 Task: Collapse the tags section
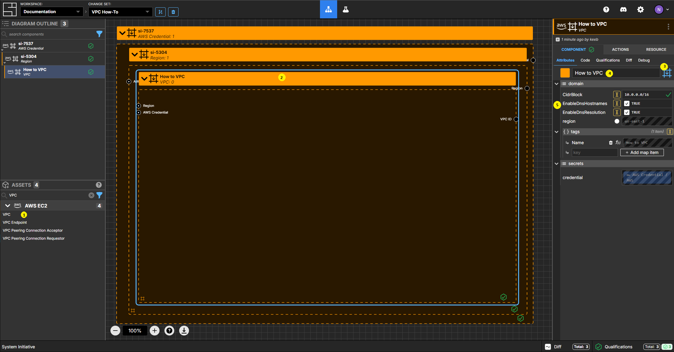click(x=557, y=132)
